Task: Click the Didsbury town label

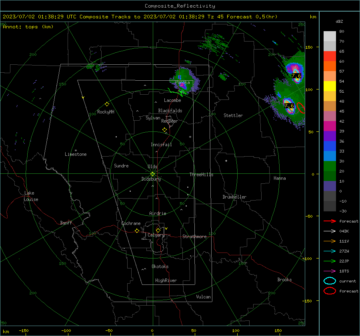Action: [x=151, y=179]
